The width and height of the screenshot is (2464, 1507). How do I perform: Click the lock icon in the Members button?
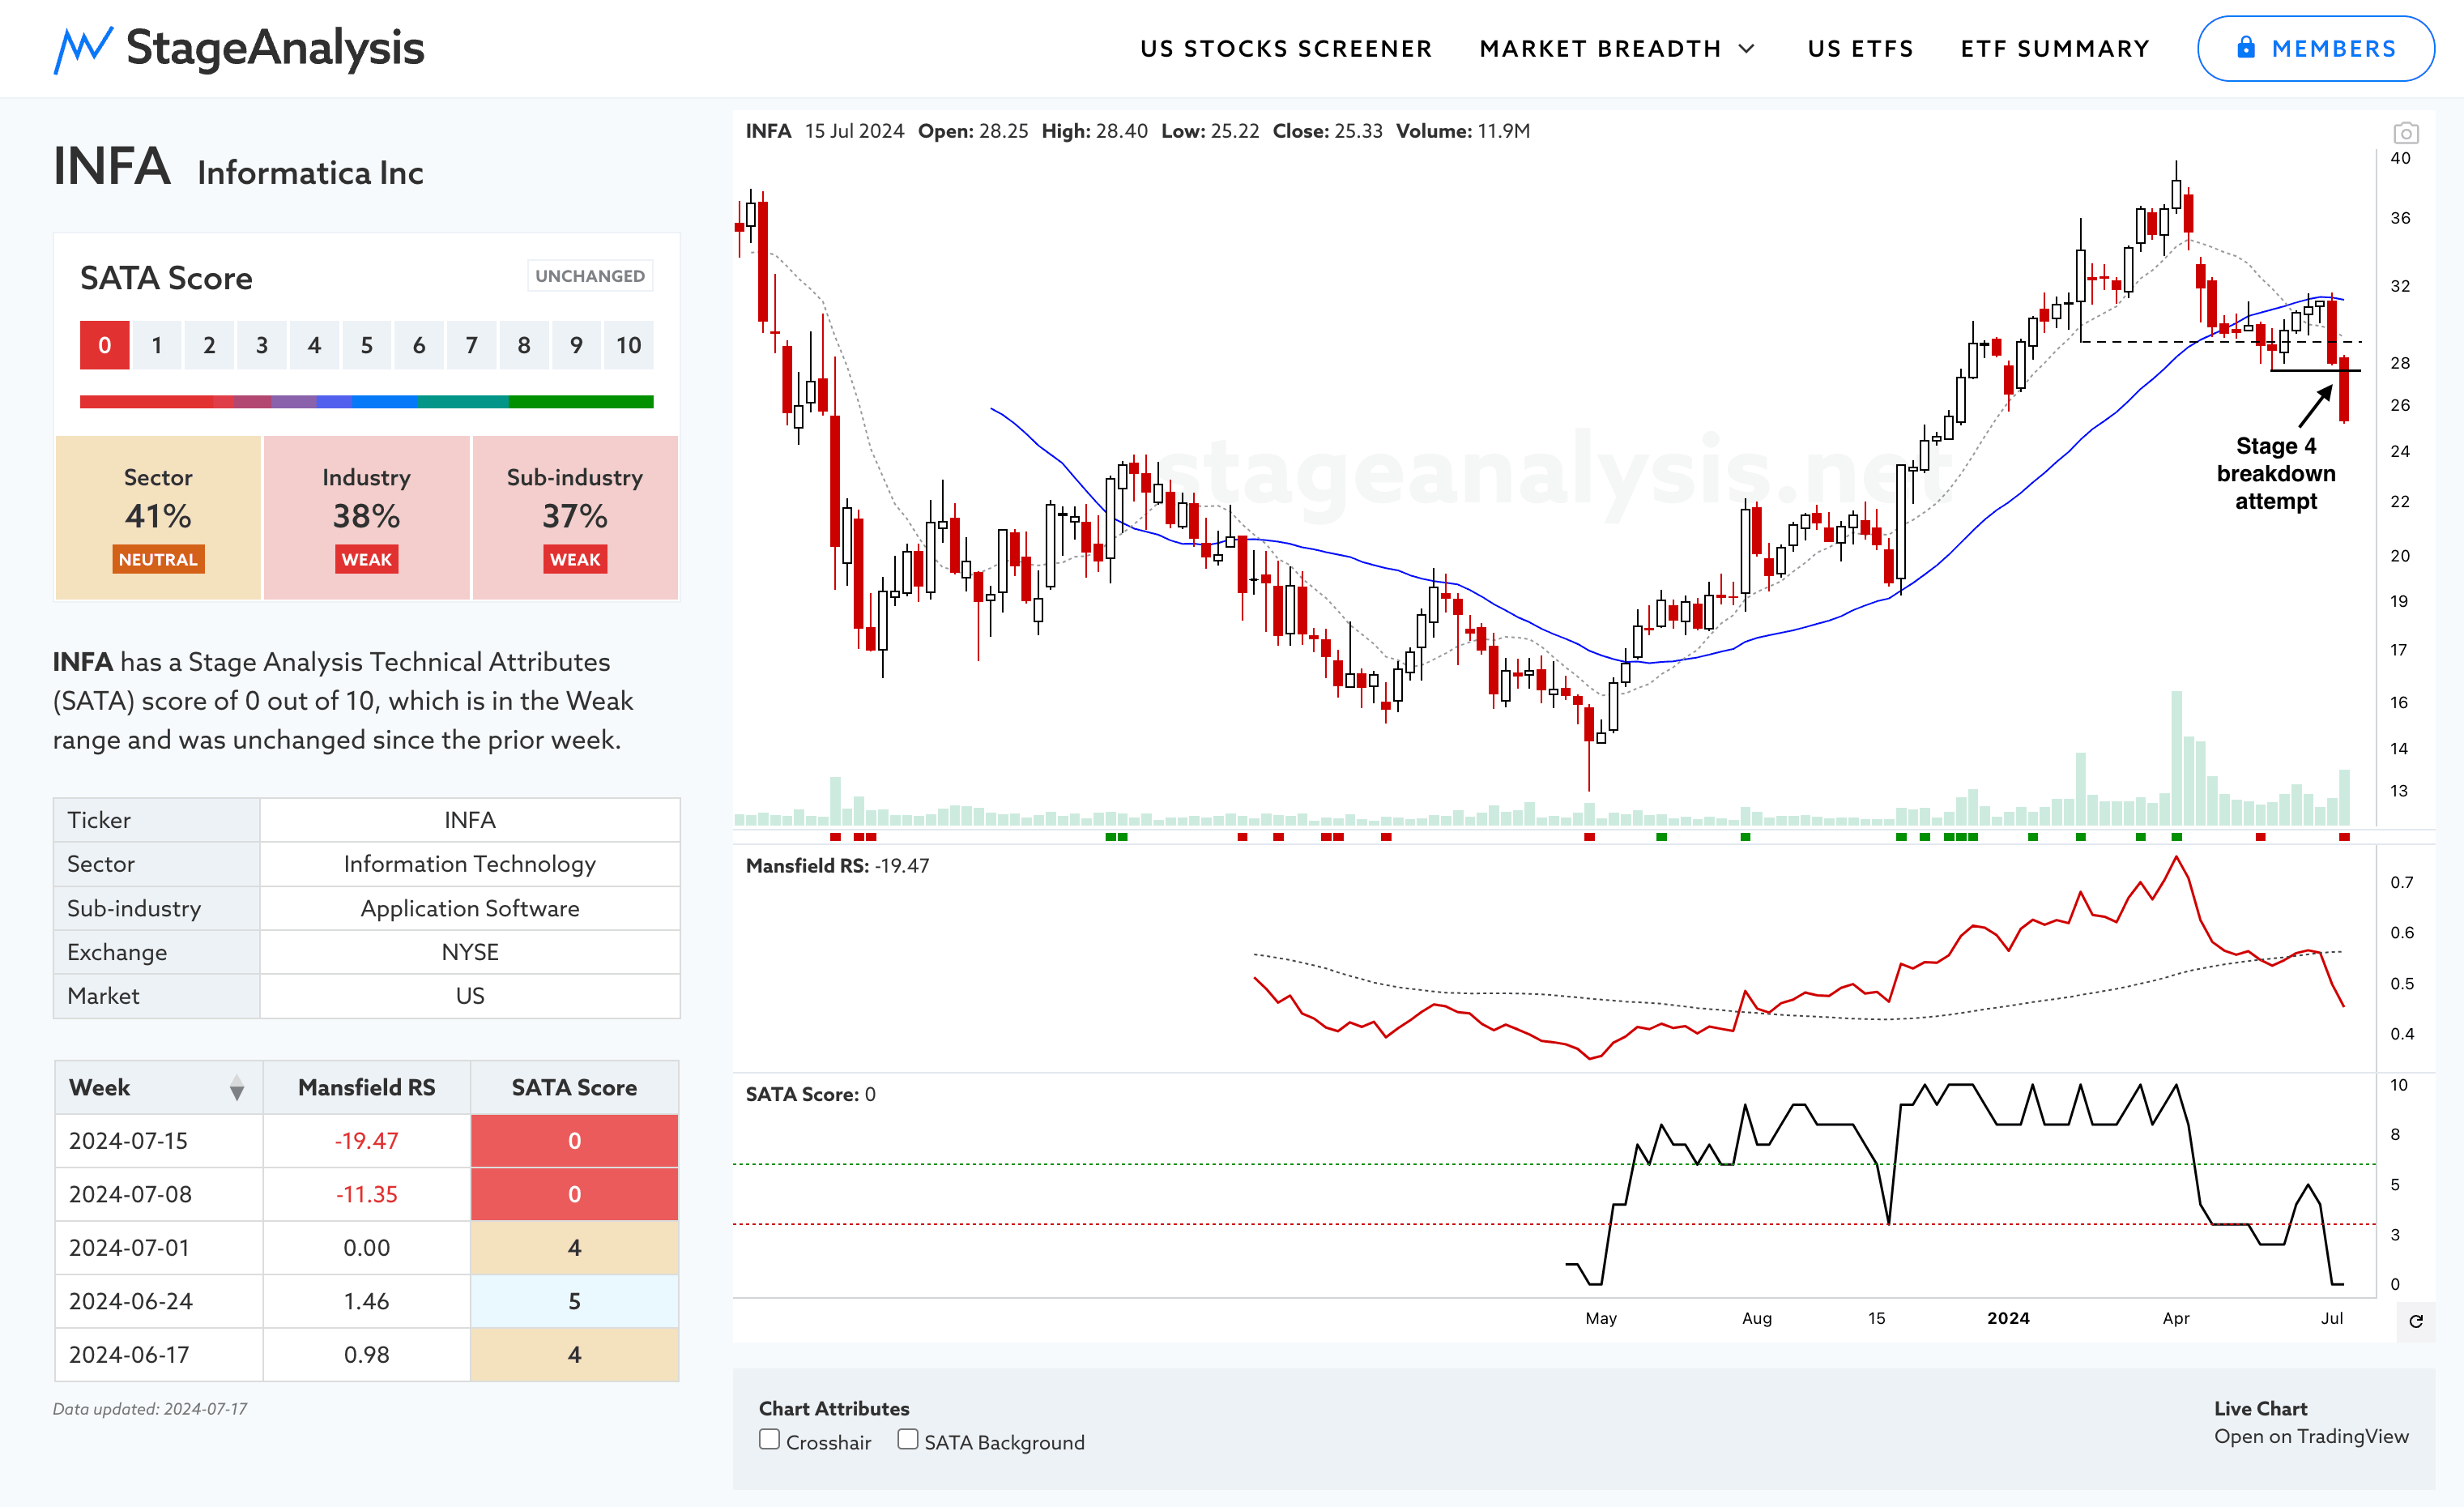point(2246,47)
